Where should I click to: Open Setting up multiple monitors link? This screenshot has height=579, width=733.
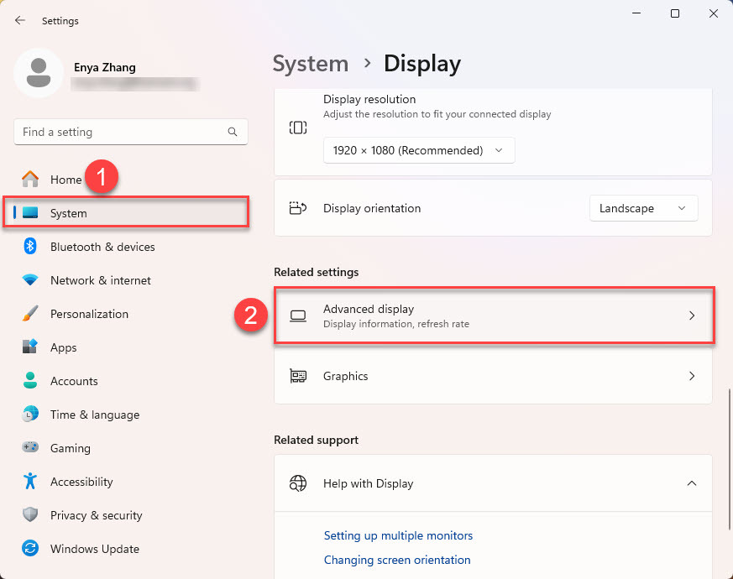[x=398, y=535]
